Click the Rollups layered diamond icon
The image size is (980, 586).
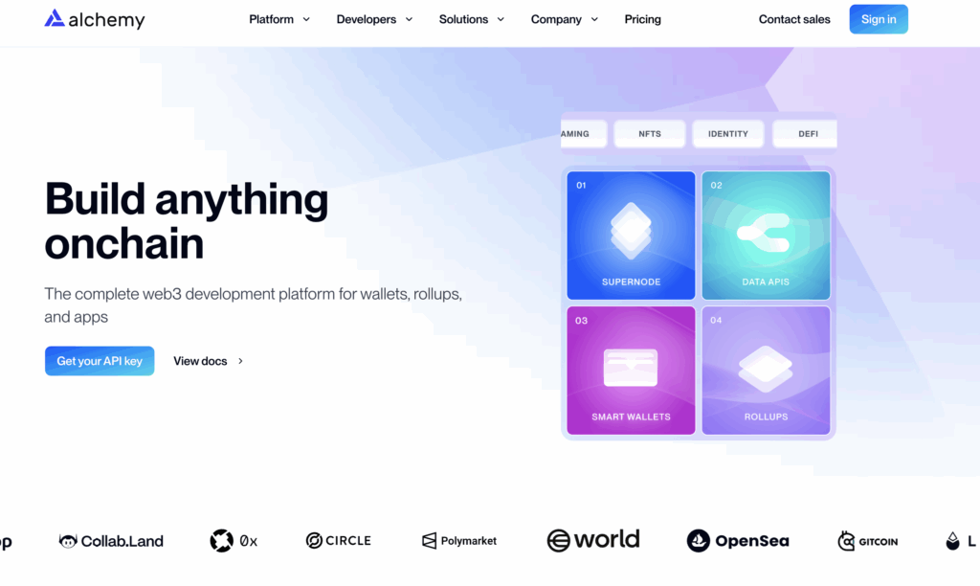point(766,369)
